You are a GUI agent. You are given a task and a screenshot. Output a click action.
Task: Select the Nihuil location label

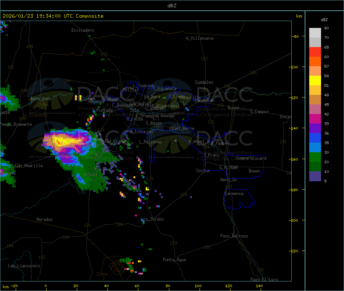tap(90, 174)
